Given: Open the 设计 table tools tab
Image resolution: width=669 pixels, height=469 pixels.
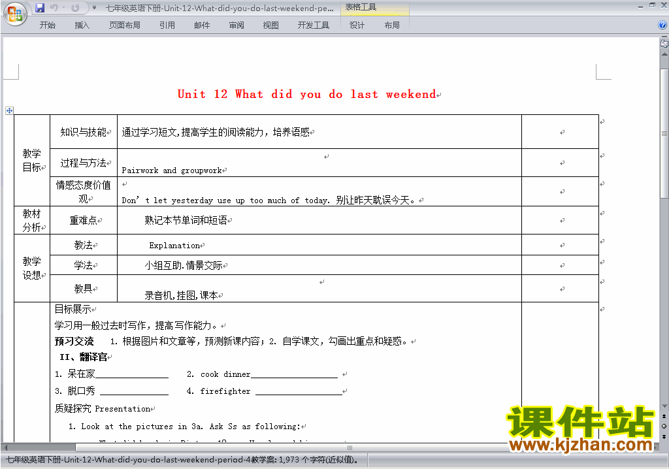Looking at the screenshot, I should 357,25.
